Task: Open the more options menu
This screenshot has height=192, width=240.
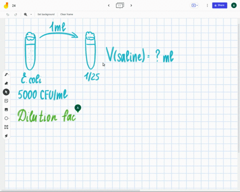Action: (207, 5)
